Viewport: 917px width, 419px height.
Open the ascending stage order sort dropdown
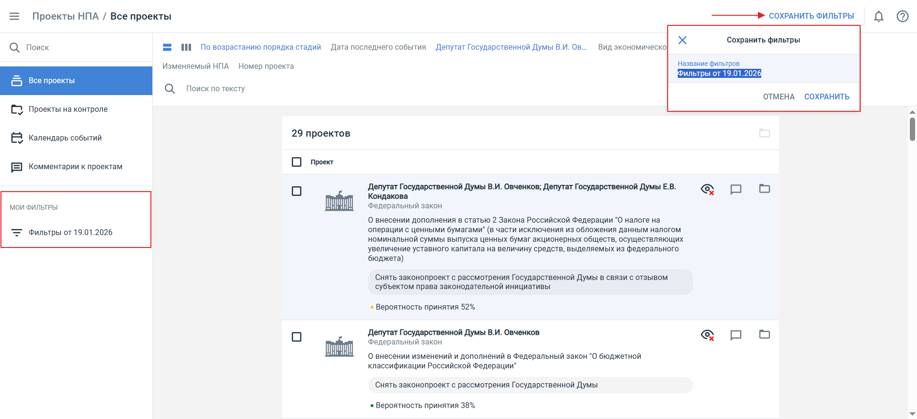(260, 47)
